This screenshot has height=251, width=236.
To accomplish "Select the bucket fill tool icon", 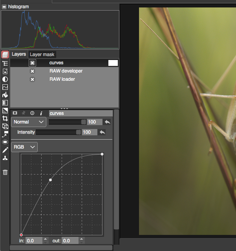I will pyautogui.click(x=5, y=95).
